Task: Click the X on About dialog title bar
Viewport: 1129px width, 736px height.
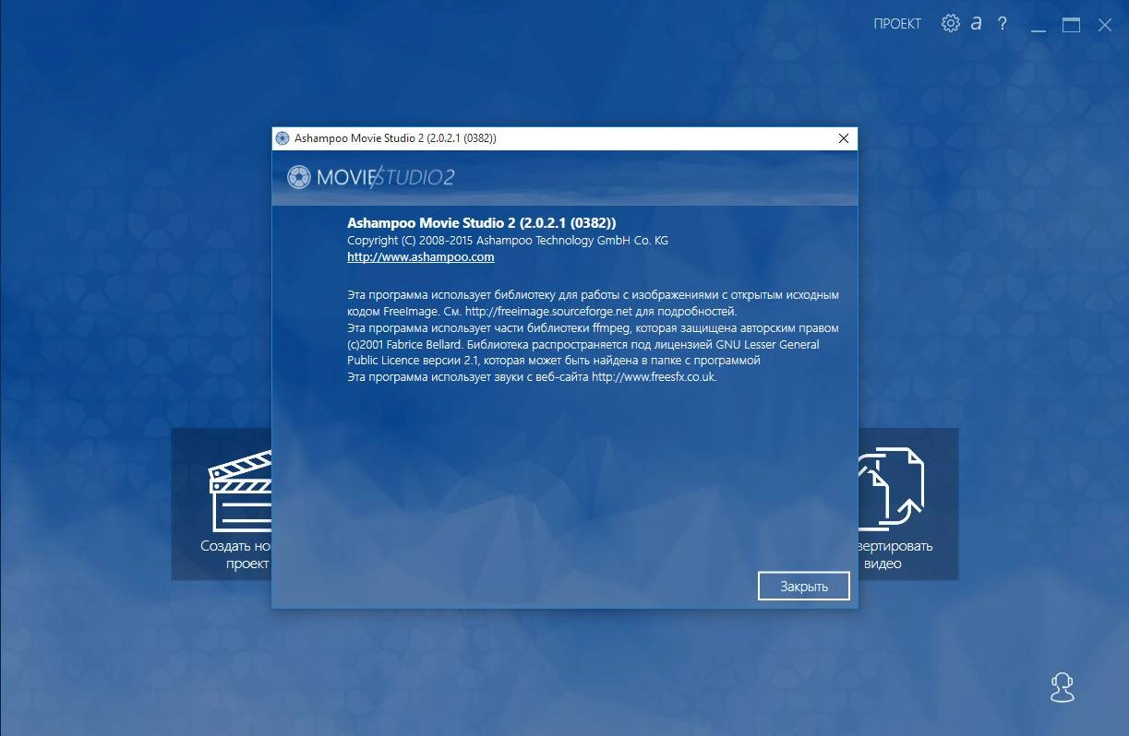Action: pyautogui.click(x=843, y=138)
